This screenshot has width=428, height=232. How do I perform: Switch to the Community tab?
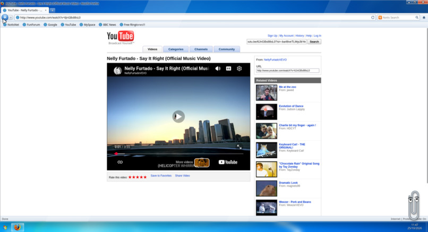point(227,49)
